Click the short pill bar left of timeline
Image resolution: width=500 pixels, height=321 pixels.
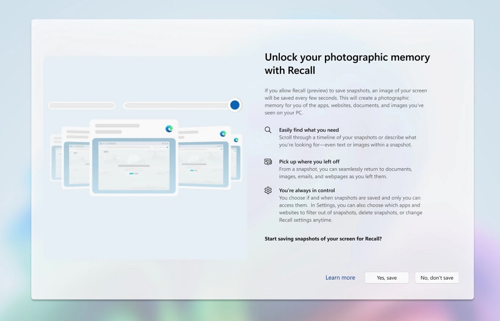(x=81, y=105)
